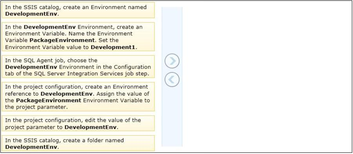The width and height of the screenshot is (353, 154).
Task: Click bold DevelopmentEnv in SQL Agent job step
Action: [x=31, y=67]
